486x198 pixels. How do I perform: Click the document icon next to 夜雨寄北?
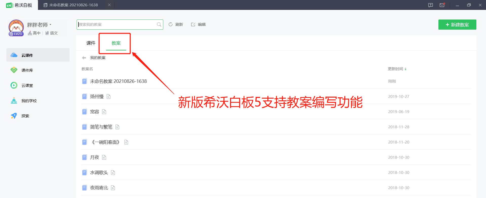point(113,188)
